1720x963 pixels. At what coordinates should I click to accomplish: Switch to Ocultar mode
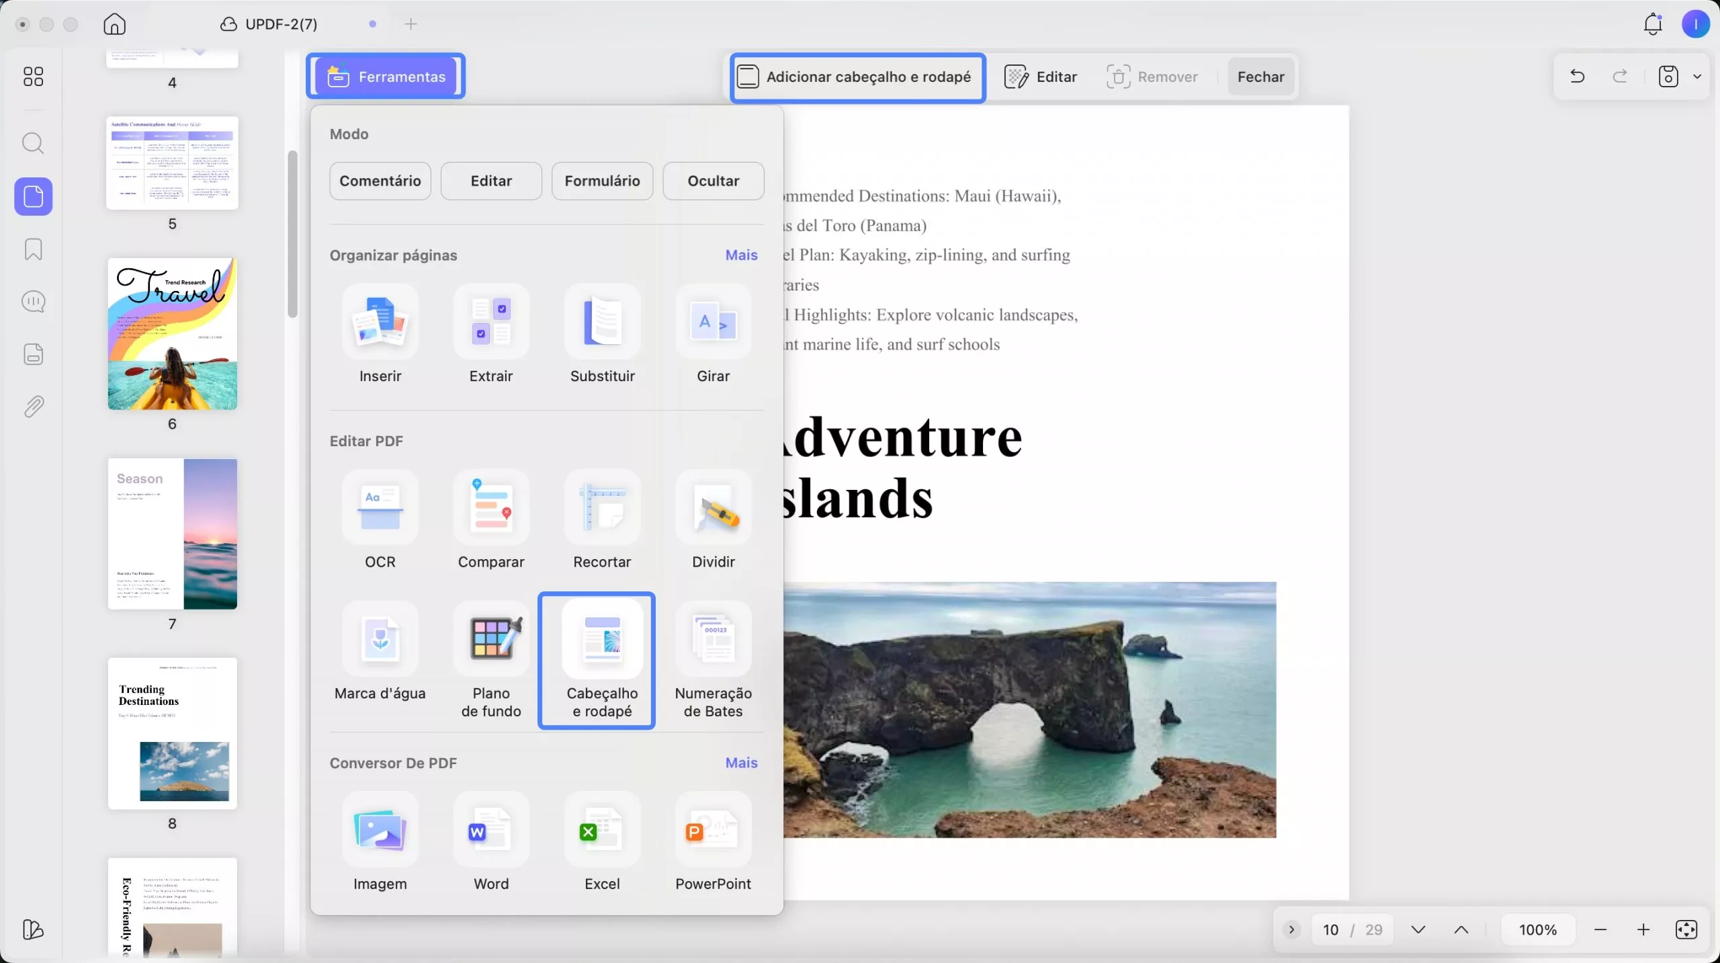point(713,181)
